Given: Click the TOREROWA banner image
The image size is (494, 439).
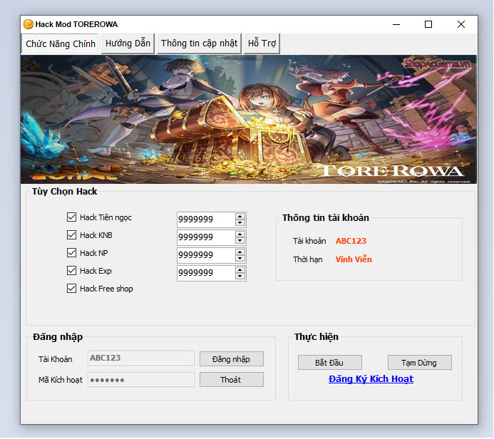Looking at the screenshot, I should tap(249, 119).
